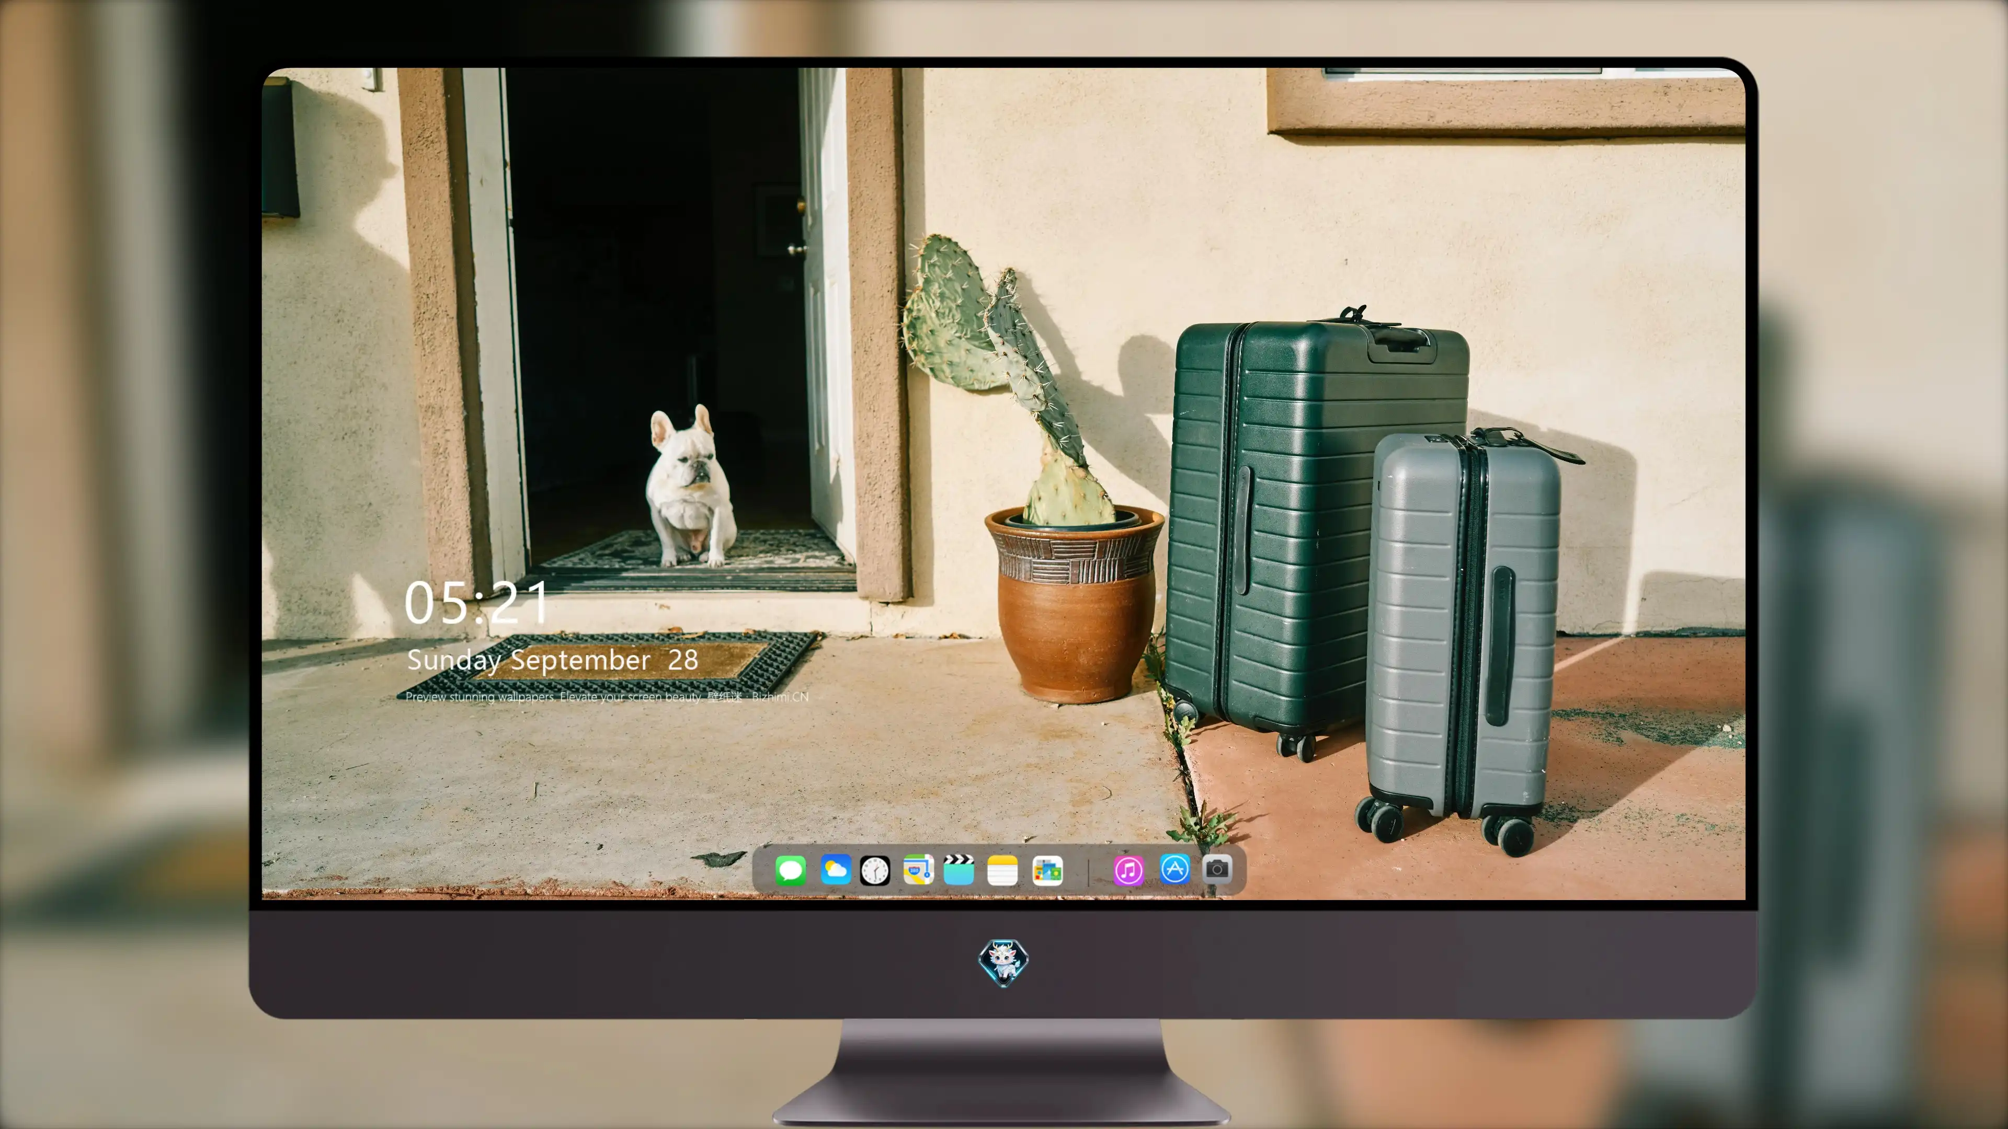2008x1129 pixels.
Task: Open the App Store from the dock
Action: point(1174,869)
